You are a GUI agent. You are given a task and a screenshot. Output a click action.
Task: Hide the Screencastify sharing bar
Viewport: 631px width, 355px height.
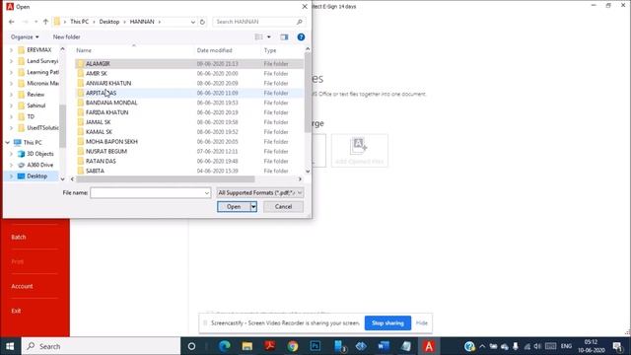tap(421, 322)
